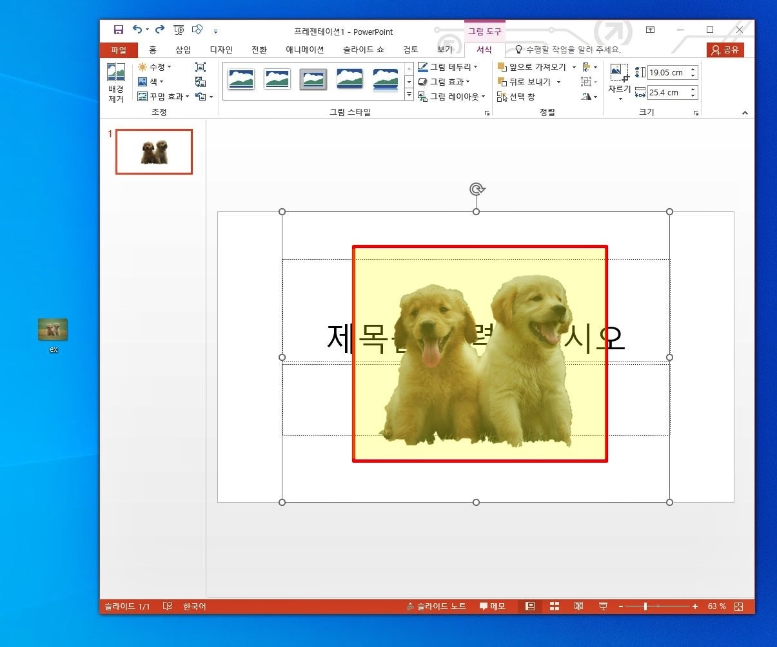Screen dimensions: 777x647
Task: Switch to the 홈 tab
Action: click(x=152, y=50)
